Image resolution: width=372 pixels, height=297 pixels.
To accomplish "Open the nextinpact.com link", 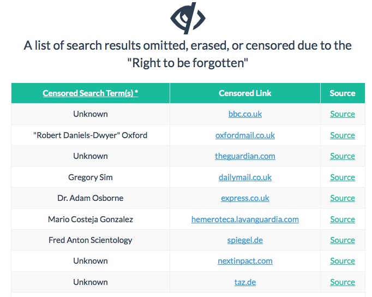I will [x=245, y=261].
